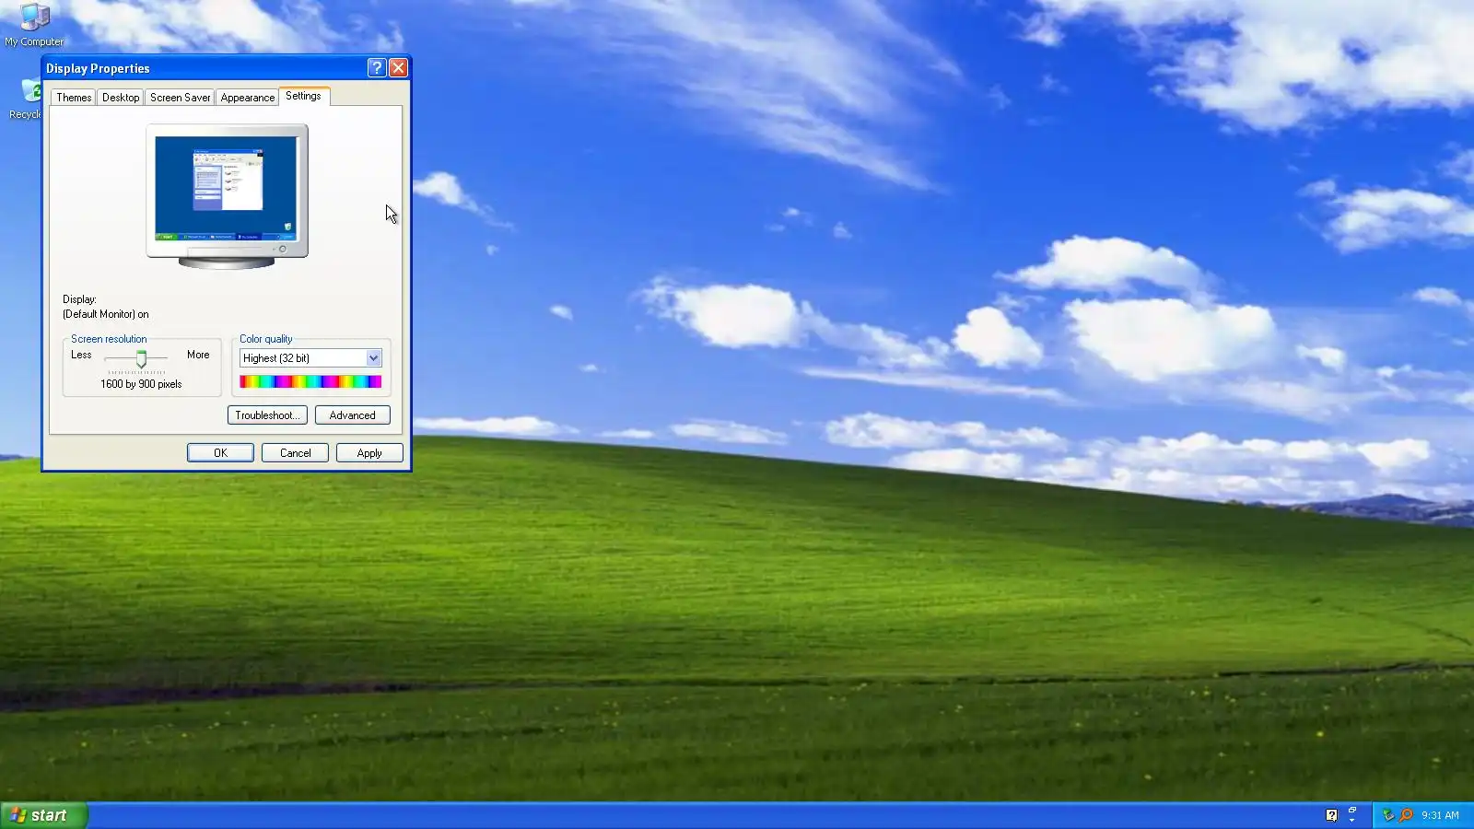The image size is (1474, 829).
Task: Open Advanced display settings
Action: [353, 415]
